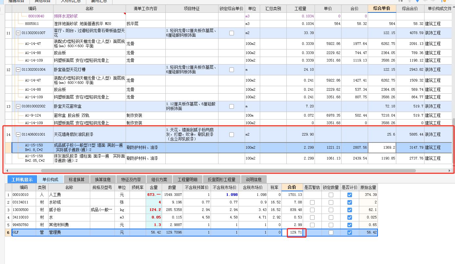This screenshot has height=264, width=455.
Task: Lock unit price for item 011302001007
Action: pyautogui.click(x=232, y=33)
